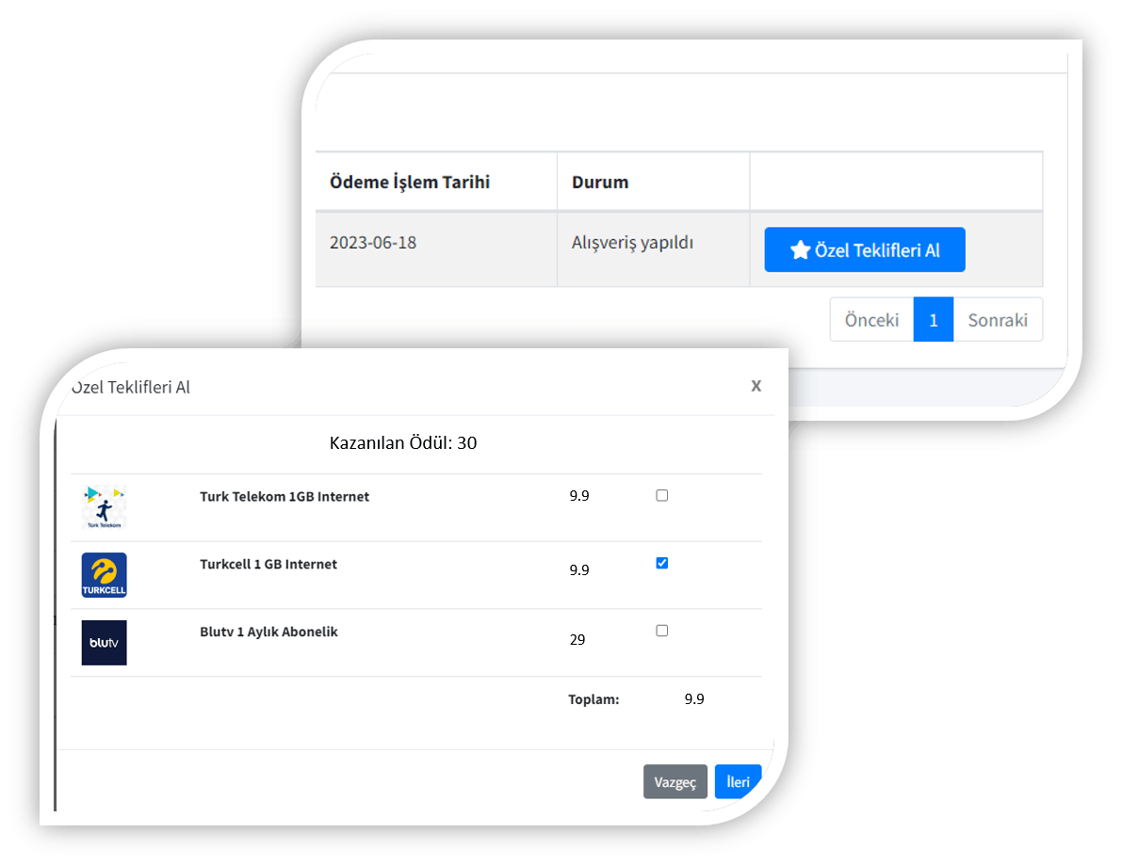Screen dimensions: 1122x865
Task: Enable the Turk Telekom 1GB Internet checkbox
Action: pos(661,495)
